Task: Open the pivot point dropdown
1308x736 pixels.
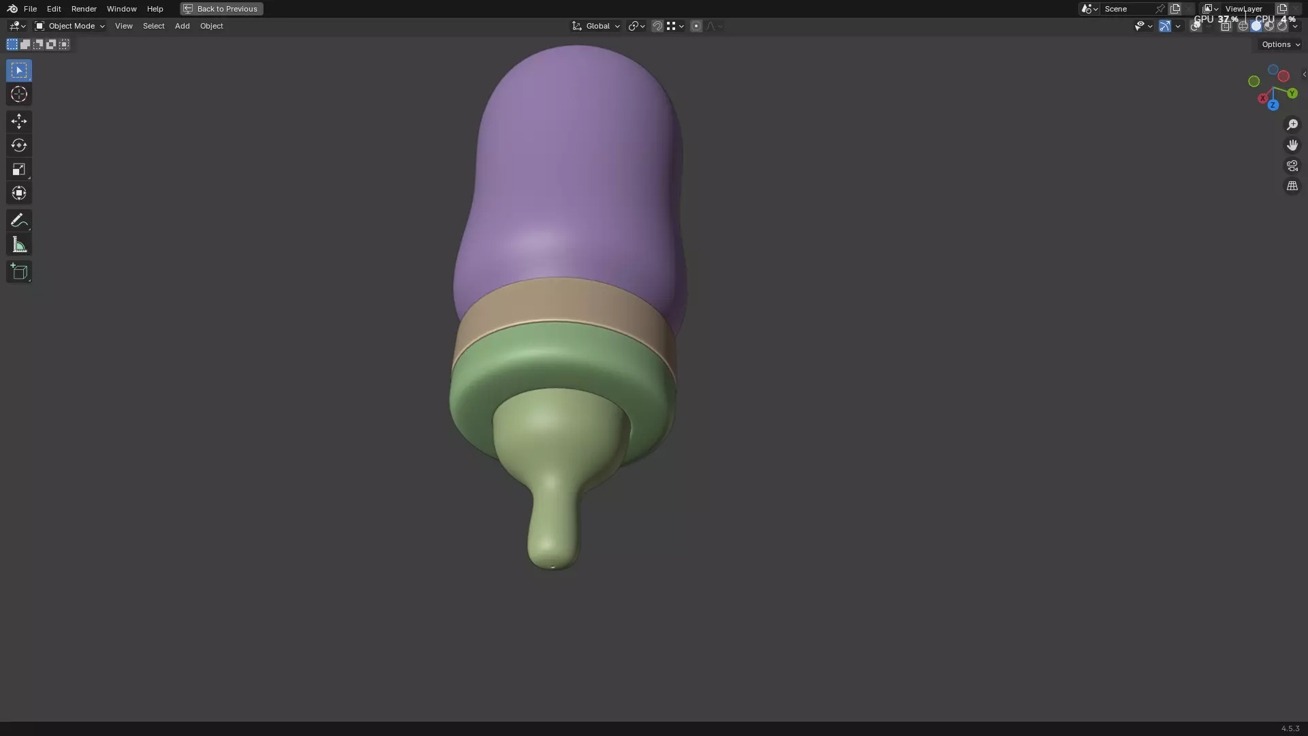Action: [x=637, y=26]
